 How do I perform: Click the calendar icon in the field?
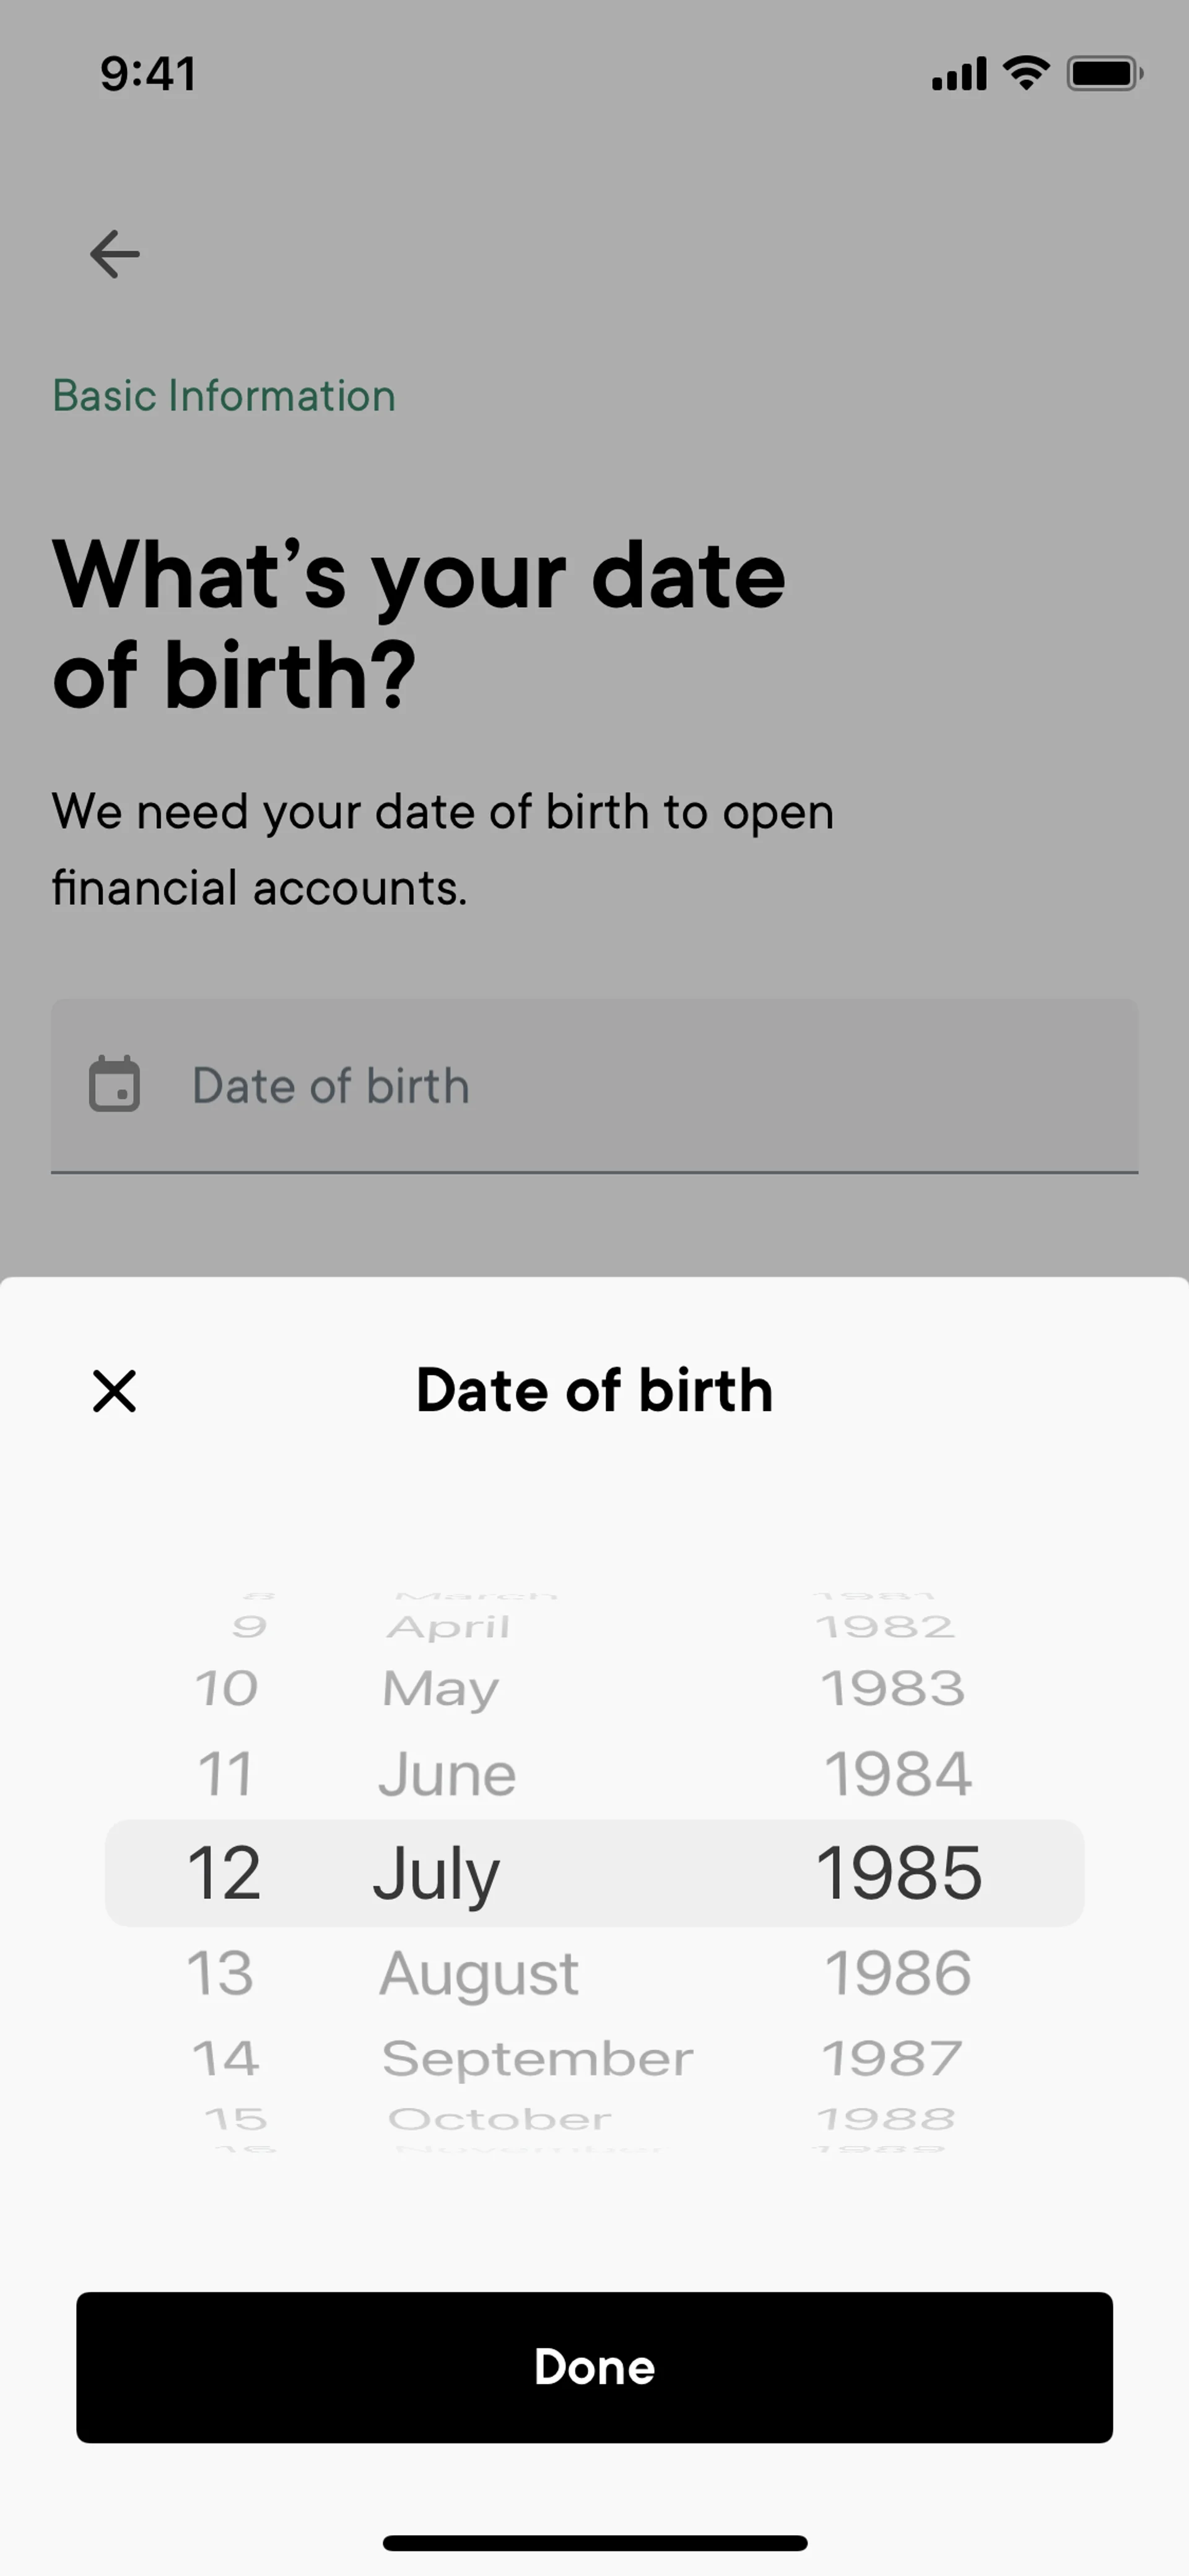(x=115, y=1085)
